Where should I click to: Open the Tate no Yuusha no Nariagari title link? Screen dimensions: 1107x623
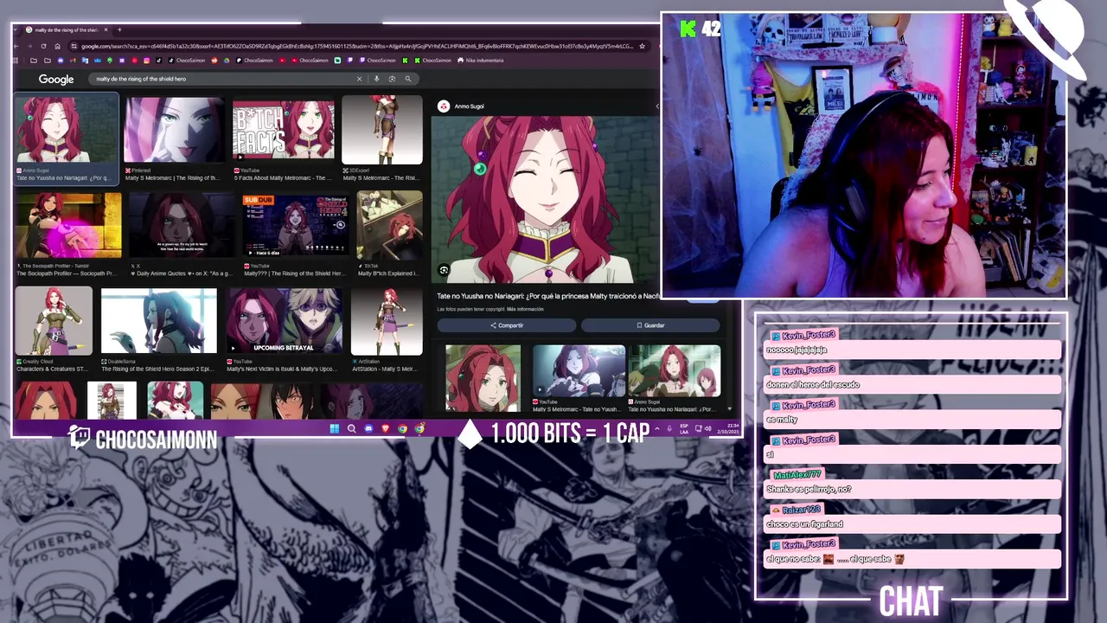[548, 296]
